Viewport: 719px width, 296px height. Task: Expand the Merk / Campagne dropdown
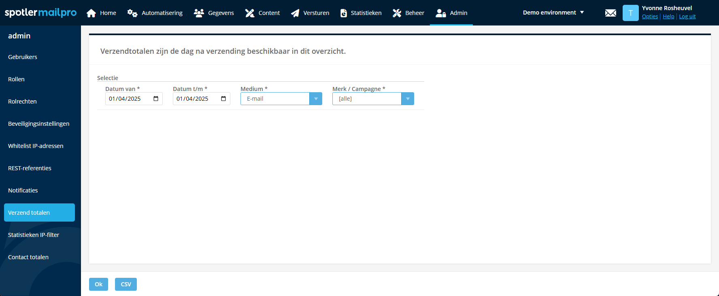(x=408, y=99)
